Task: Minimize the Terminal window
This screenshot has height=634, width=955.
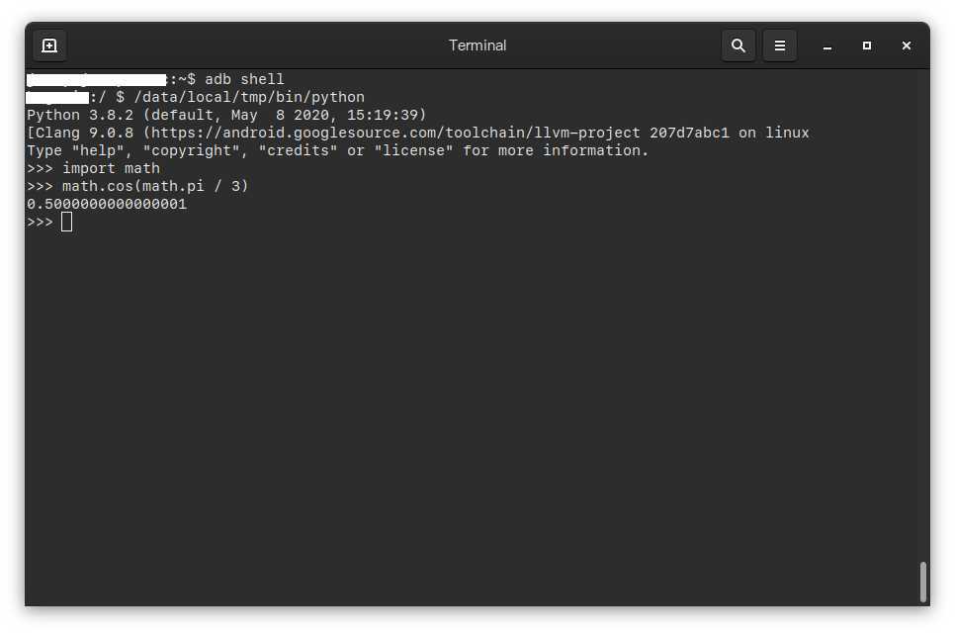Action: (x=827, y=46)
